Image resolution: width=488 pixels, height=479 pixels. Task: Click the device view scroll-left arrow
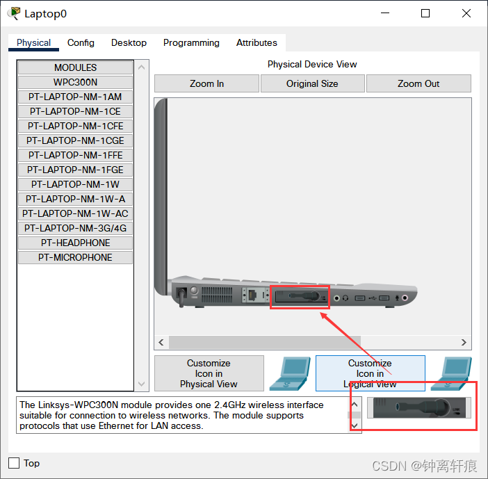pos(161,342)
